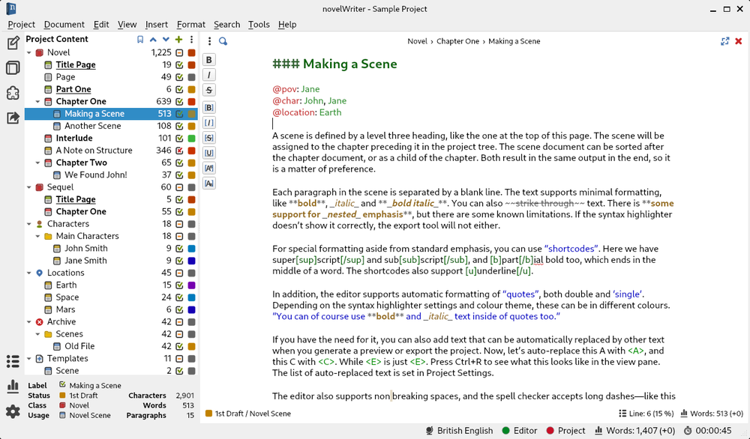Open Build Manuscript from the sidebar export icon
The image size is (750, 439).
click(13, 118)
